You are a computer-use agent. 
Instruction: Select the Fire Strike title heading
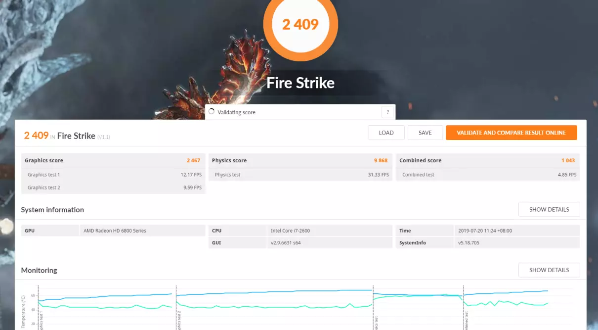coord(300,83)
